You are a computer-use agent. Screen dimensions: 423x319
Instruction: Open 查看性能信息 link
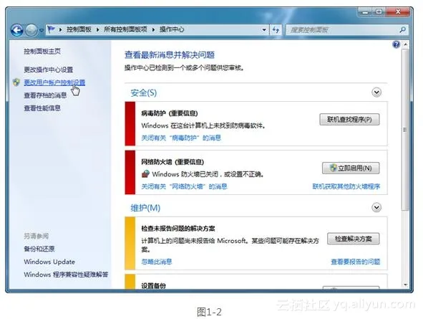(42, 108)
